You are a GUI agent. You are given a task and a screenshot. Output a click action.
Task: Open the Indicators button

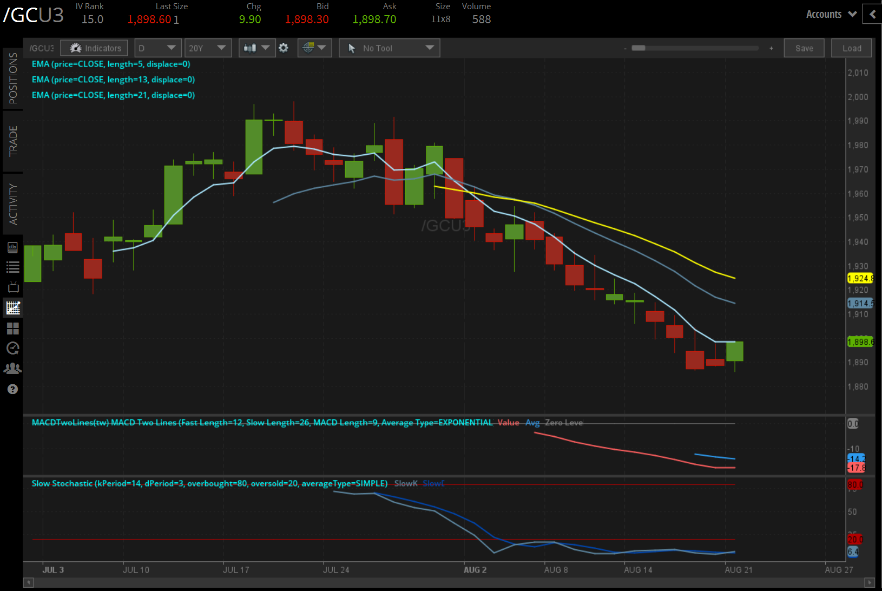coord(94,48)
